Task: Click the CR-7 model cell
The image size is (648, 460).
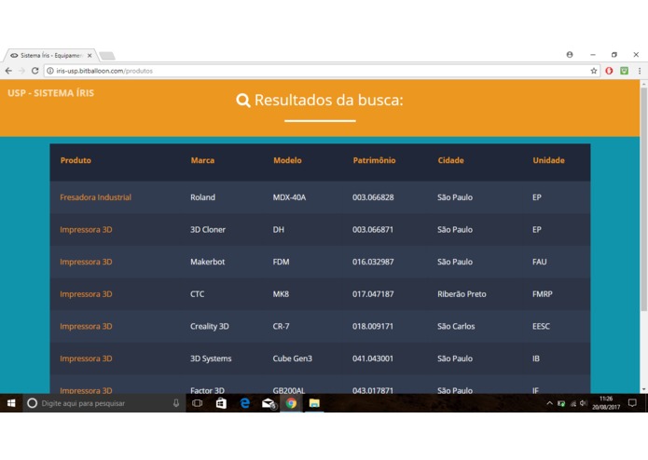Action: coord(281,326)
